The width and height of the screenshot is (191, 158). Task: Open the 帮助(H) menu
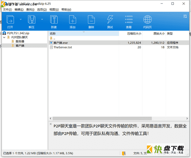(66, 10)
